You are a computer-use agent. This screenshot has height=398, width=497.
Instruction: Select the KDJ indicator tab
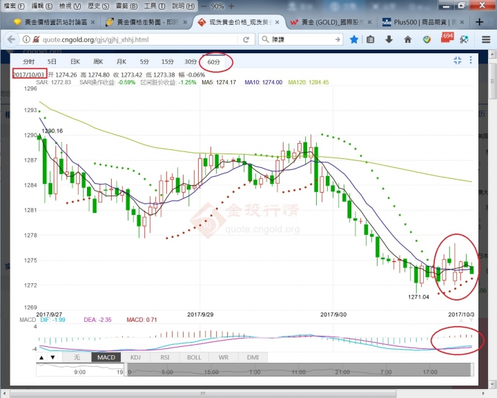(135, 357)
